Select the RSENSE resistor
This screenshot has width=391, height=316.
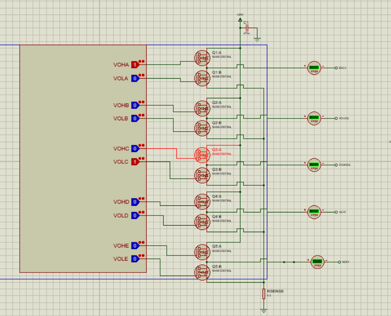(x=263, y=293)
